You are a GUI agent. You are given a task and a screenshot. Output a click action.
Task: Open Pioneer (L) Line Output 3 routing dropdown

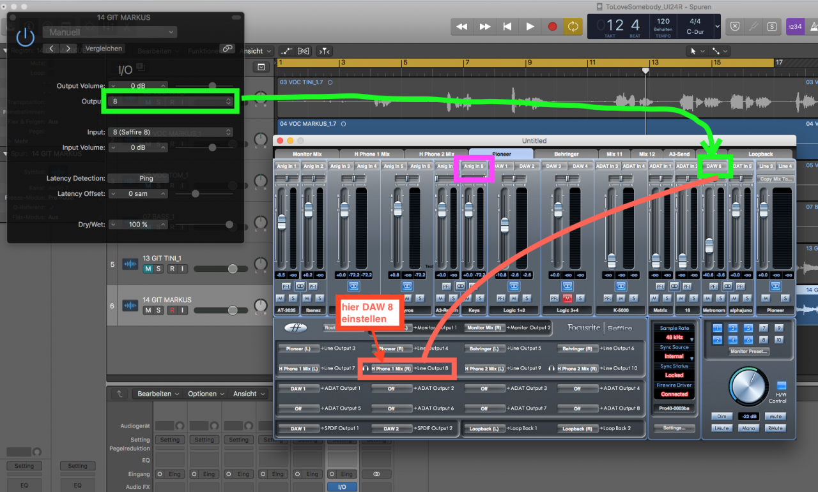298,348
